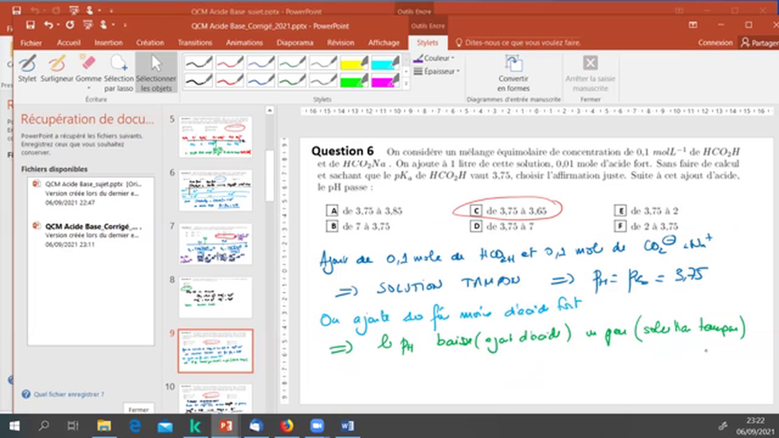Open the Couleur dropdown

coord(434,58)
